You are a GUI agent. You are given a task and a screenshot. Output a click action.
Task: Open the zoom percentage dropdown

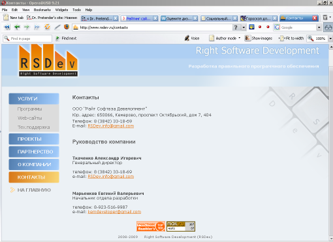330,39
